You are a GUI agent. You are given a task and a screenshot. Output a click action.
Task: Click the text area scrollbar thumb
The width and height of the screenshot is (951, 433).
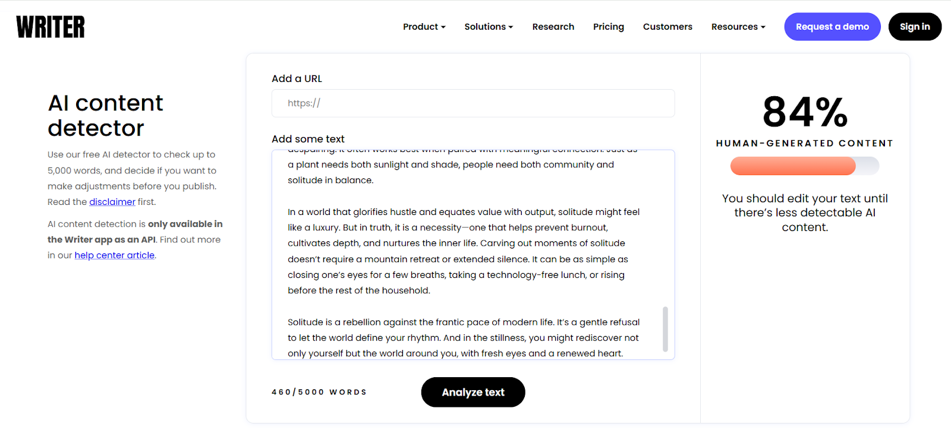[x=665, y=328]
